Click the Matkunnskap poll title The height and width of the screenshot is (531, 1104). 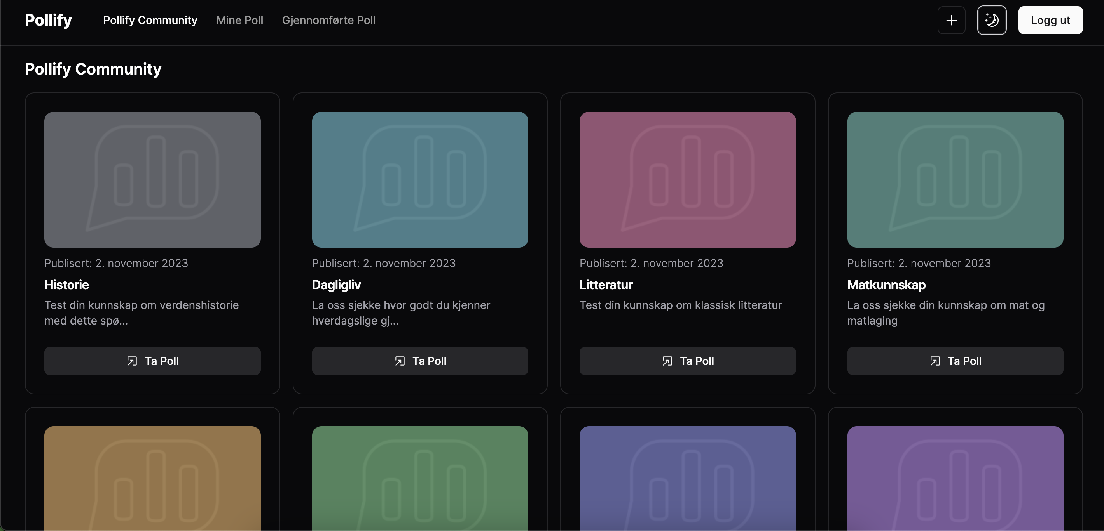[x=886, y=285]
